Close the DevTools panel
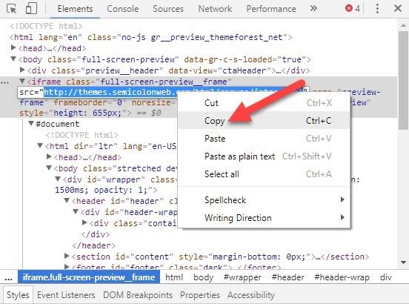The height and width of the screenshot is (304, 409). 398,8
